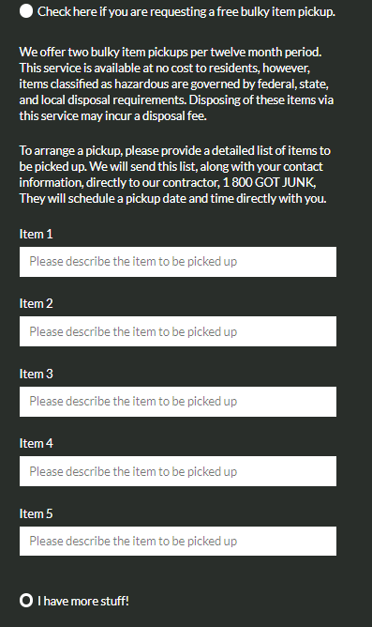Activate the Item 4 description text box
Screen dimensions: 372x627
coord(178,471)
